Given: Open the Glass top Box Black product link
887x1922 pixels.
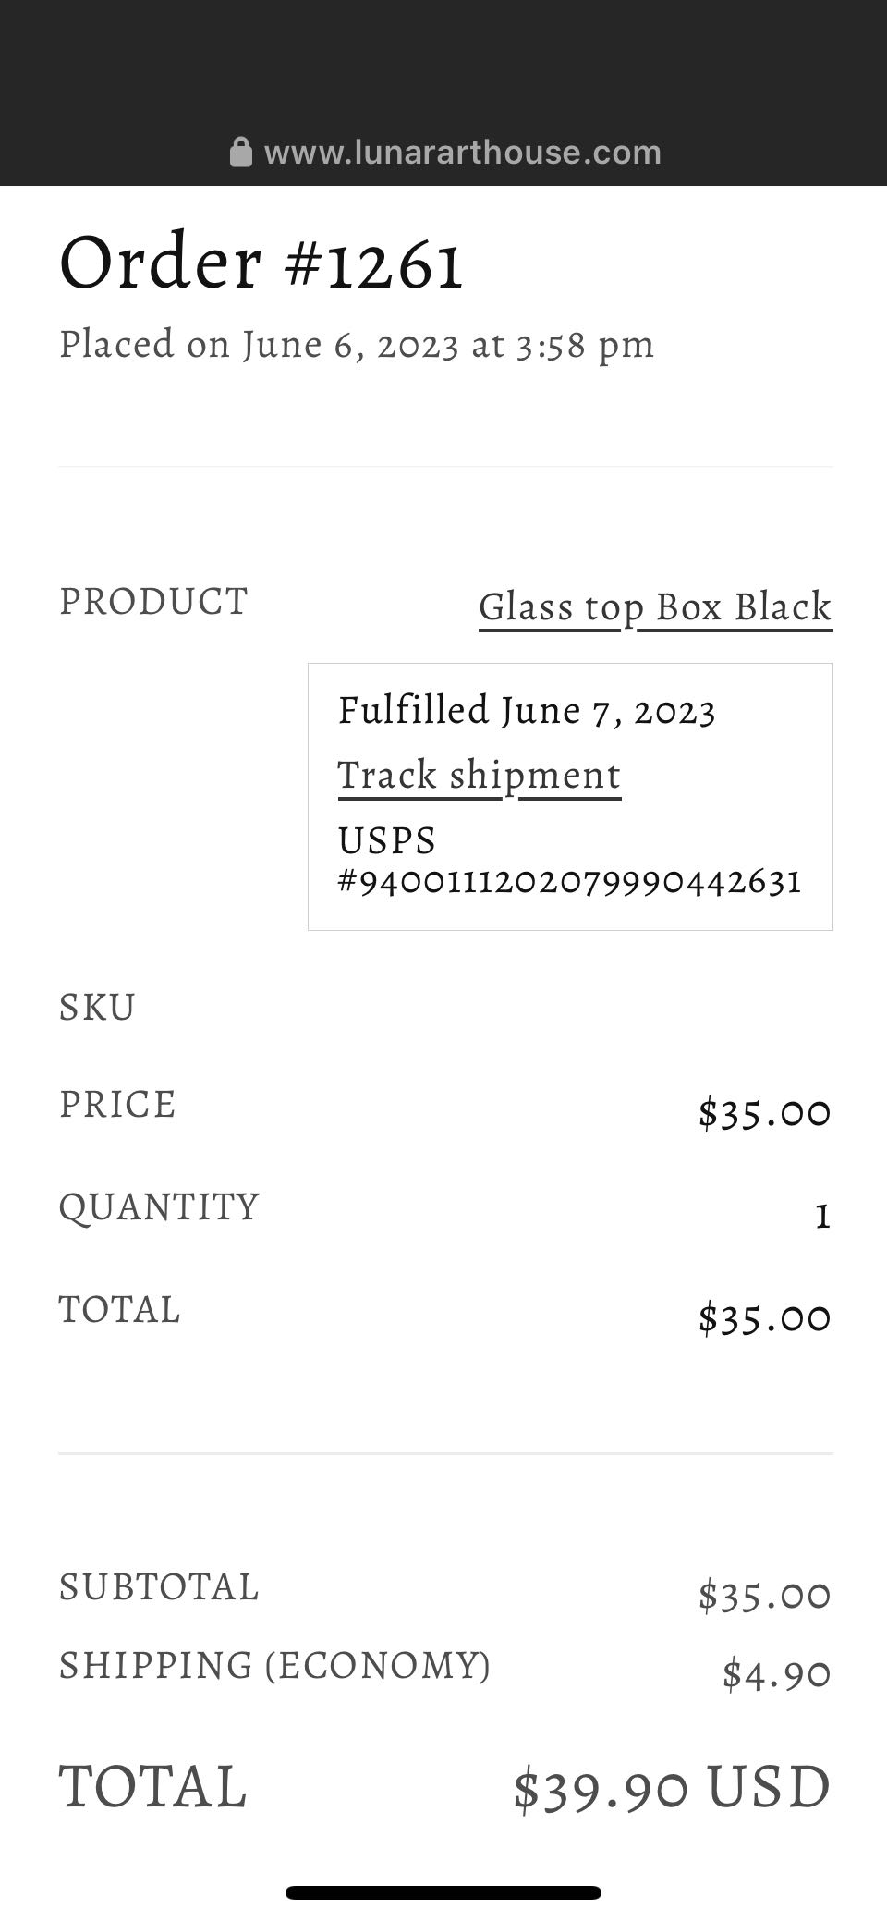Looking at the screenshot, I should point(654,607).
